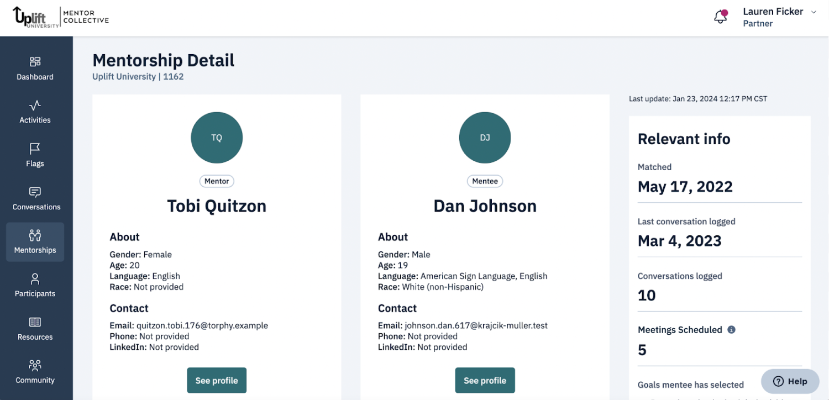Click the Activities pulse icon
Screen dimensions: 829x400
pyautogui.click(x=35, y=105)
